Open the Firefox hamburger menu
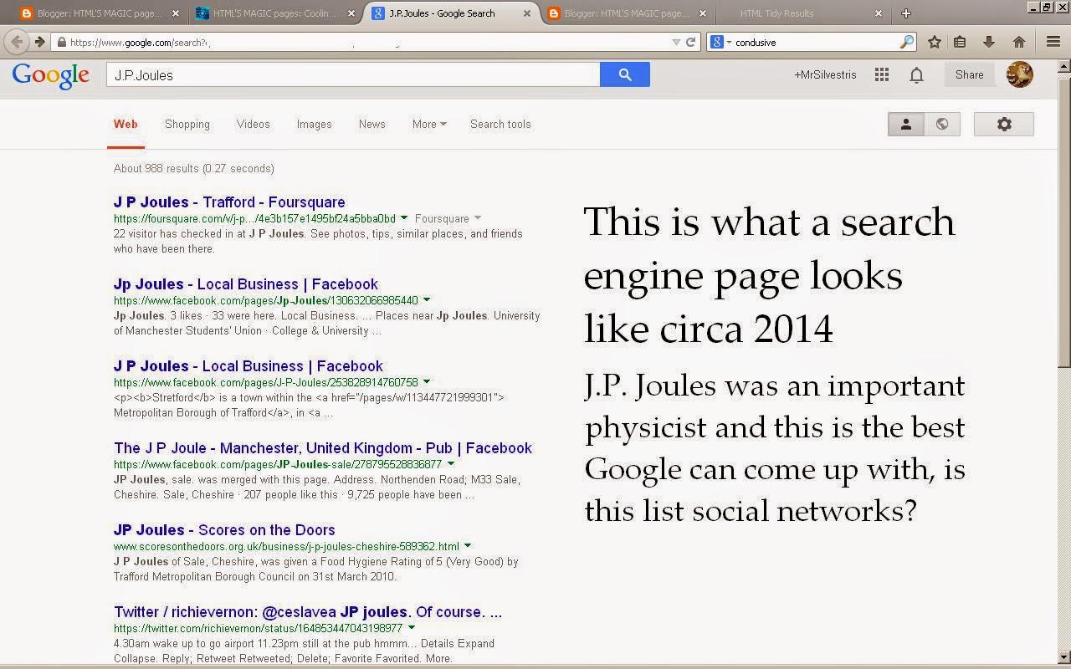Image resolution: width=1071 pixels, height=669 pixels. pos(1053,42)
